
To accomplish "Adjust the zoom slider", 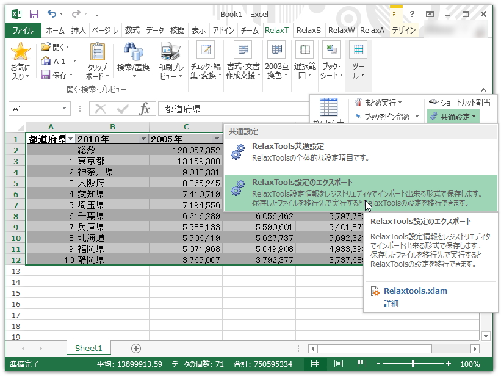I will tap(413, 364).
